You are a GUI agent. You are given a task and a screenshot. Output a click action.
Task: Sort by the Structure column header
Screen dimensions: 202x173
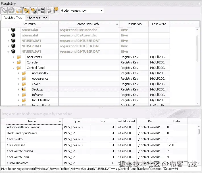click(x=29, y=24)
